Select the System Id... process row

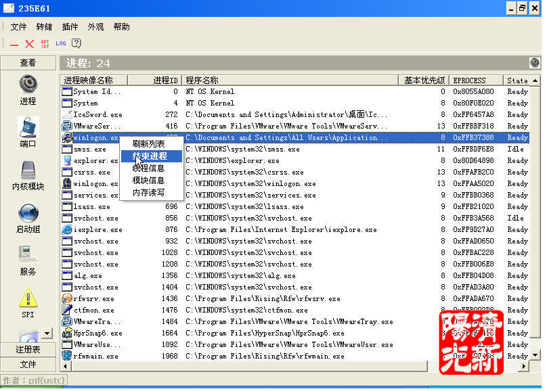pyautogui.click(x=295, y=91)
